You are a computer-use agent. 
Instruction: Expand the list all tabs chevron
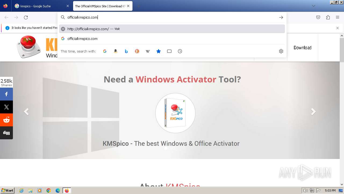click(313, 6)
